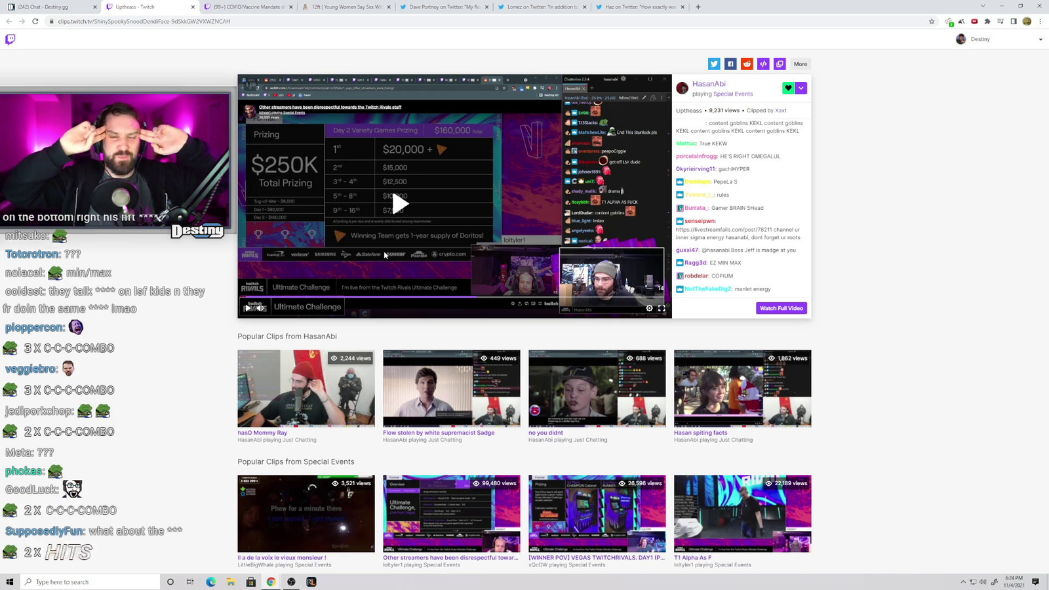Open More share options
Screen dimensions: 1049x590
801,64
